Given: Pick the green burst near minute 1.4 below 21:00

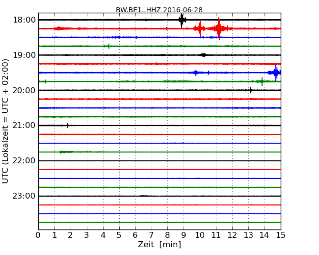Looking at the screenshot, I should click(65, 152).
